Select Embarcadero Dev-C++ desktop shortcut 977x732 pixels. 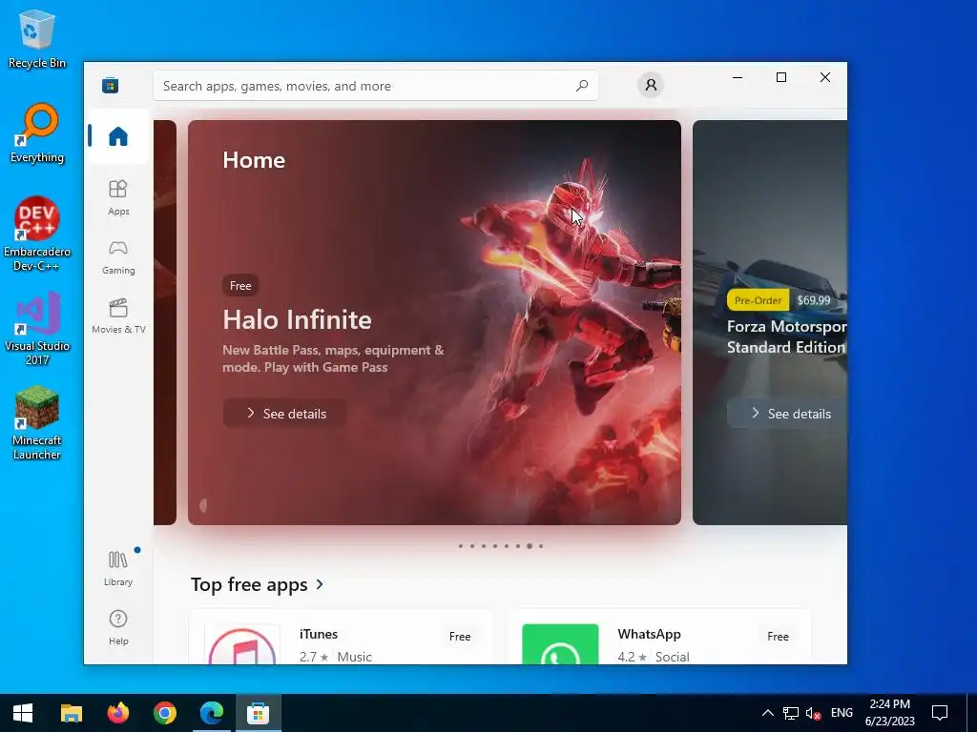(x=37, y=234)
